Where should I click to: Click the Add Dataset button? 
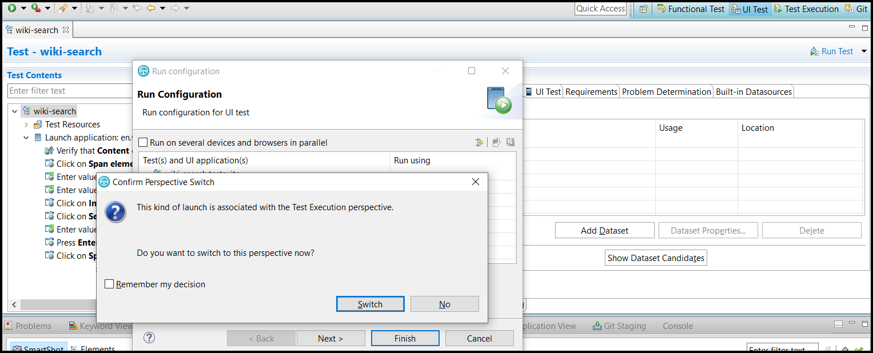click(x=604, y=230)
